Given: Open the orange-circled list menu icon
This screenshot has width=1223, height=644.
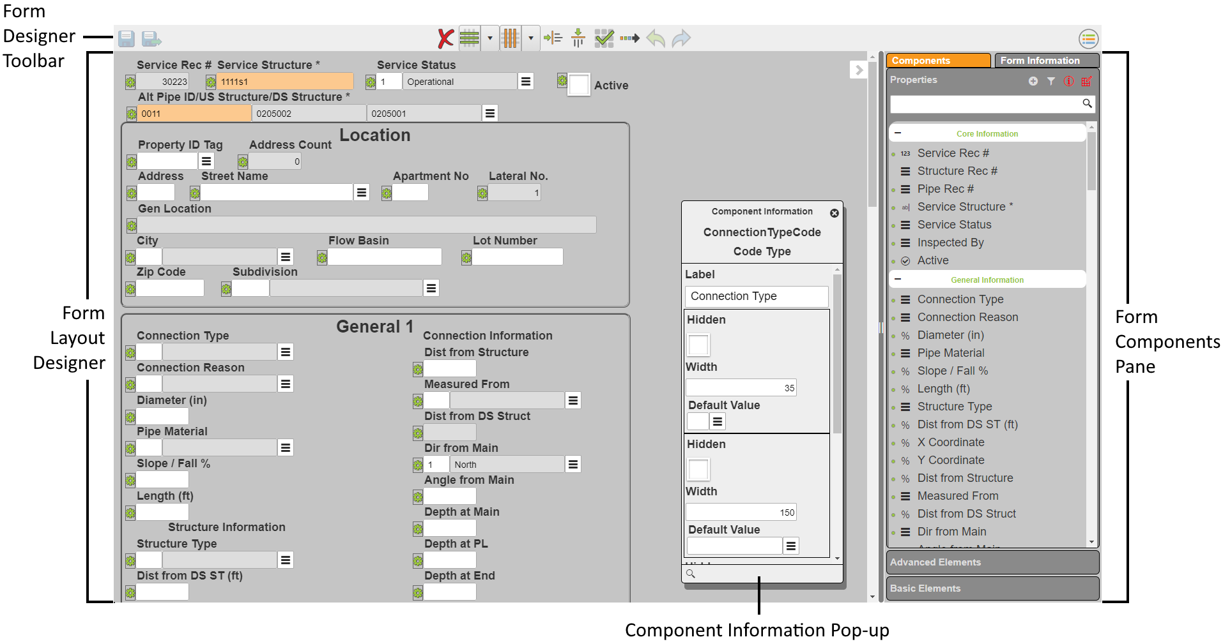Looking at the screenshot, I should [1088, 39].
